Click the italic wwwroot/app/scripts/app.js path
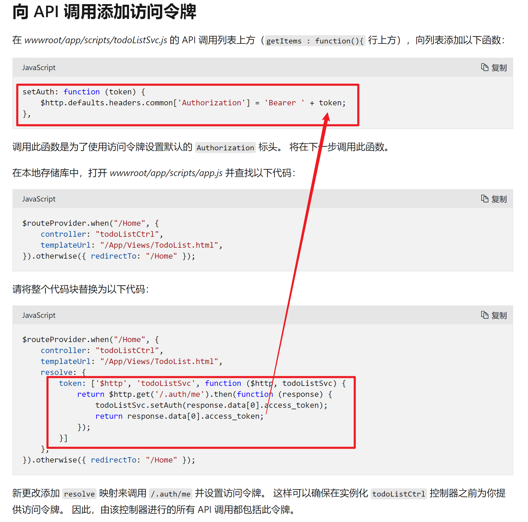Screen dimensions: 528x522 click(166, 173)
